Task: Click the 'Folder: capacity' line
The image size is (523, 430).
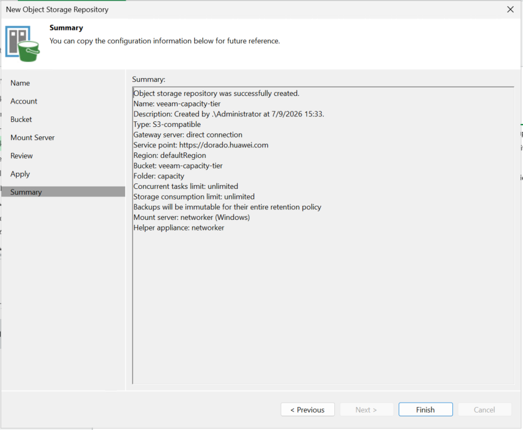Action: 158,176
